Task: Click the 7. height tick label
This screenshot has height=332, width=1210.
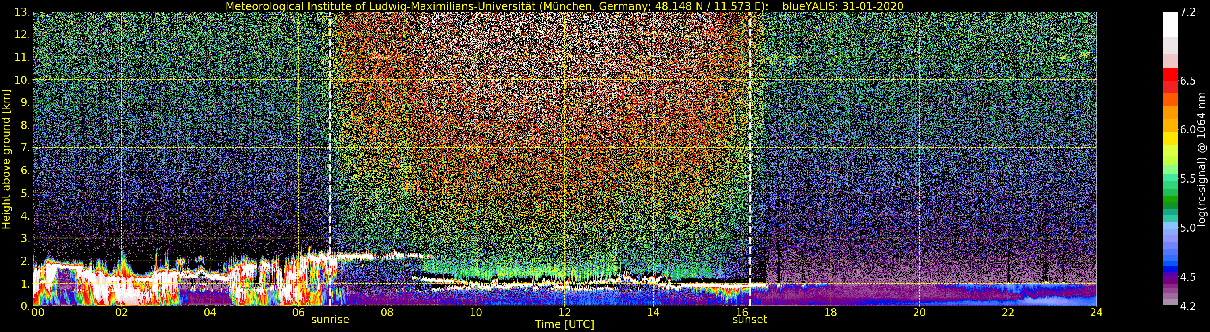Action: pyautogui.click(x=26, y=148)
